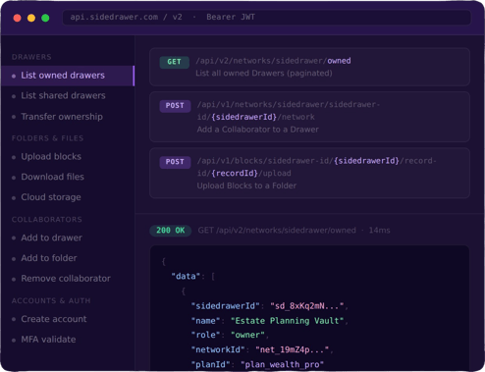Click the "List all owned Drawers (paginated)" description
The height and width of the screenshot is (372, 485).
point(264,74)
